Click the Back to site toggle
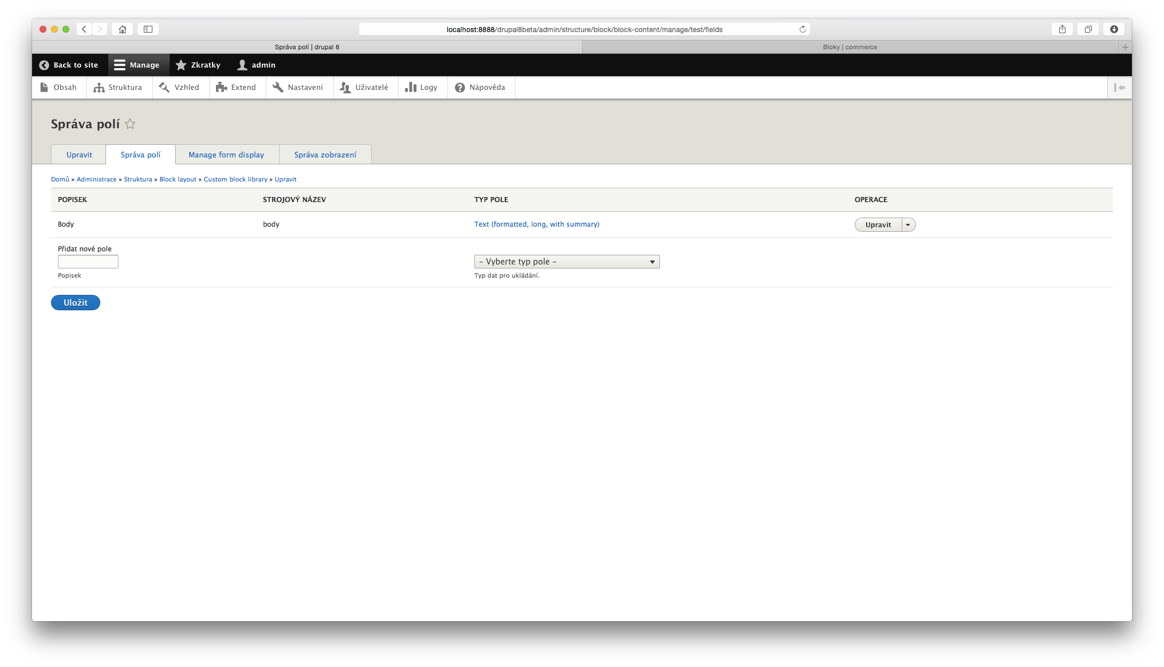The width and height of the screenshot is (1164, 667). tap(67, 65)
